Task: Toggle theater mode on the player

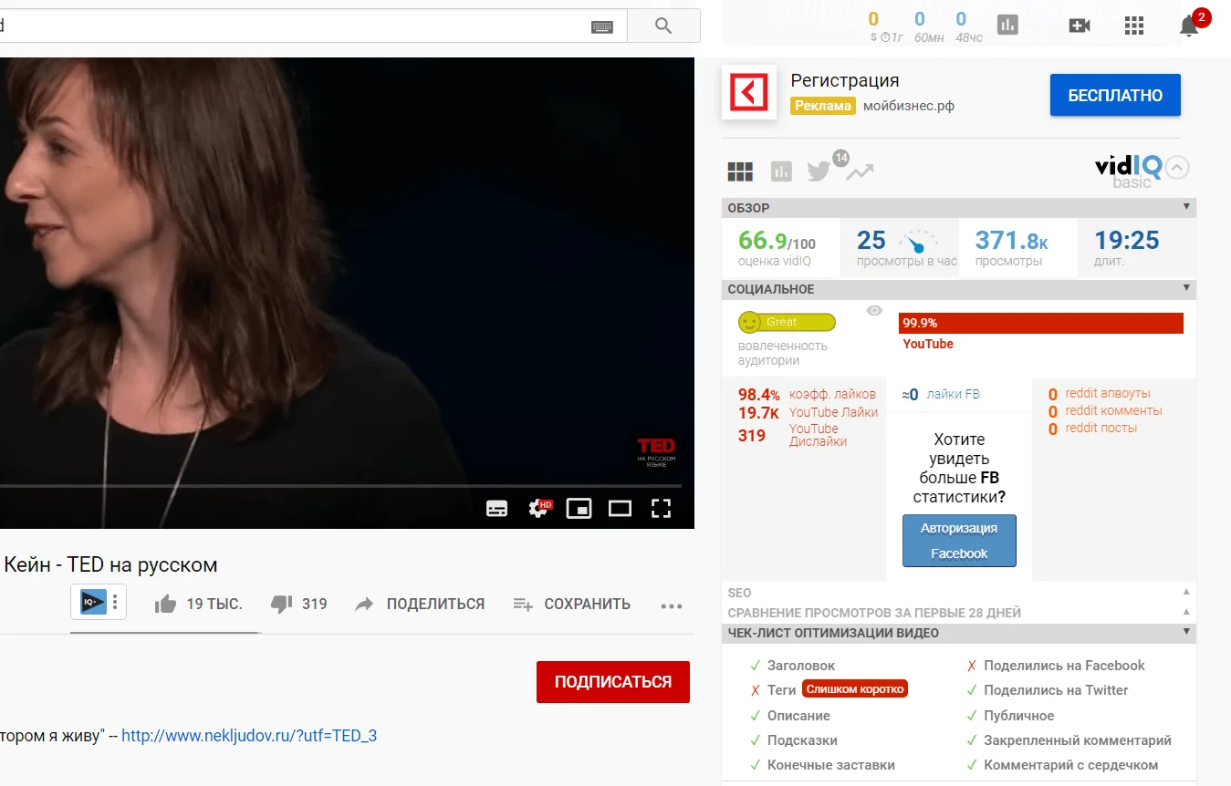Action: pos(621,508)
